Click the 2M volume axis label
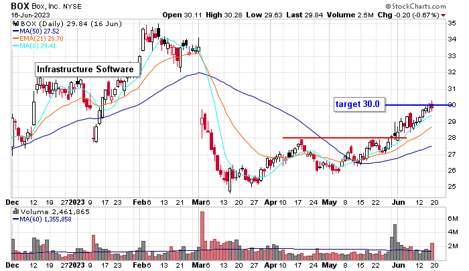 (x=453, y=246)
